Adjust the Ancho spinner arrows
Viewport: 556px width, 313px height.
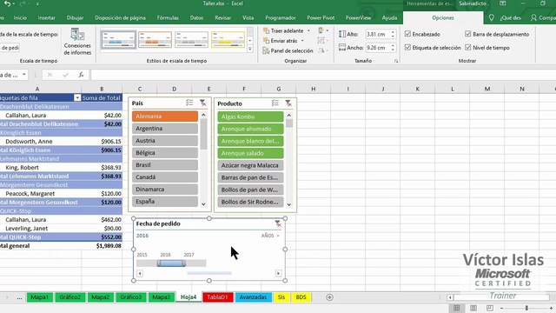(x=393, y=48)
